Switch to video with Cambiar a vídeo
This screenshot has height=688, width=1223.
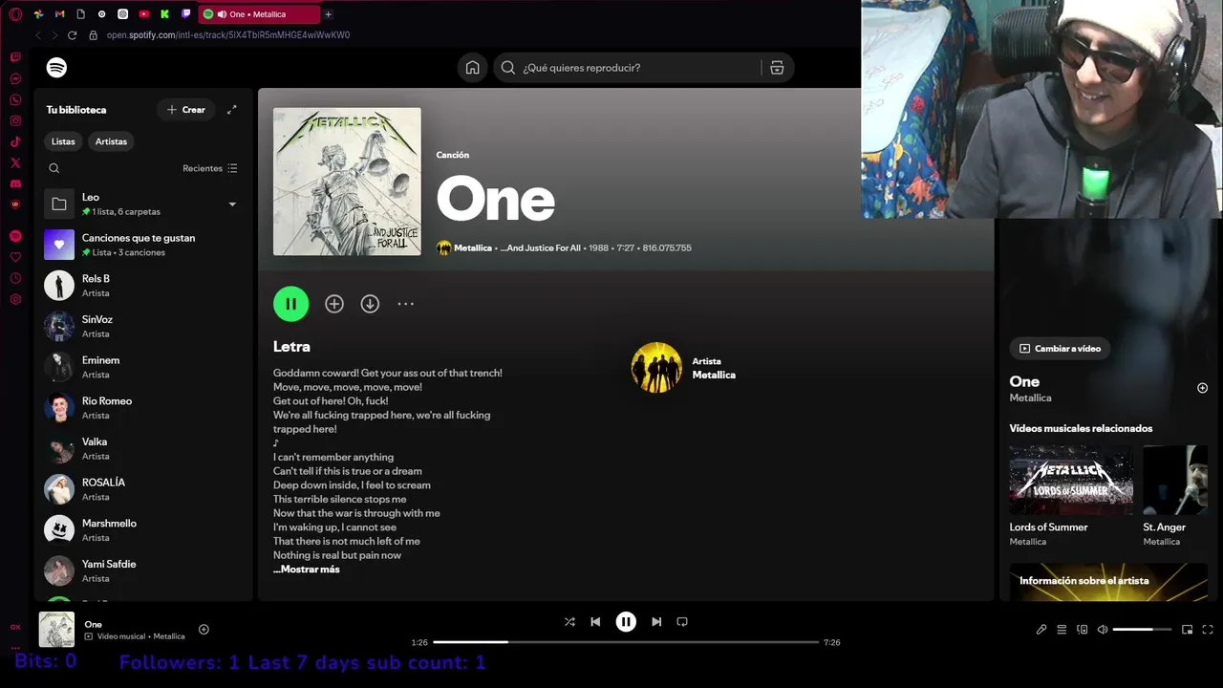click(x=1060, y=349)
